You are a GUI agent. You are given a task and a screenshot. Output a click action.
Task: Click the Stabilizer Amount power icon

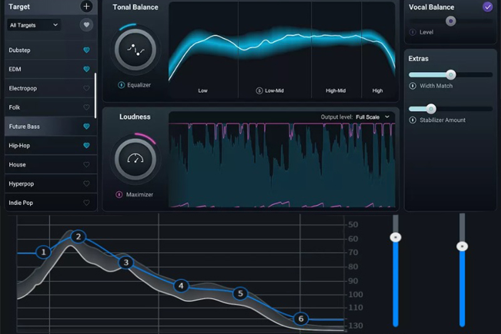coord(413,120)
